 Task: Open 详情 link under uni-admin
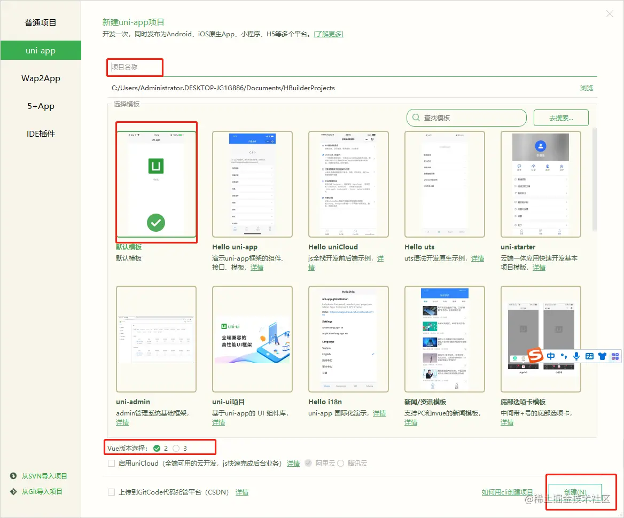(x=122, y=422)
